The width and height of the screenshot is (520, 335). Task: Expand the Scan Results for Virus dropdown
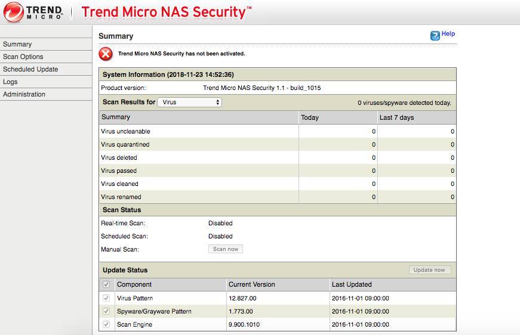tap(190, 103)
